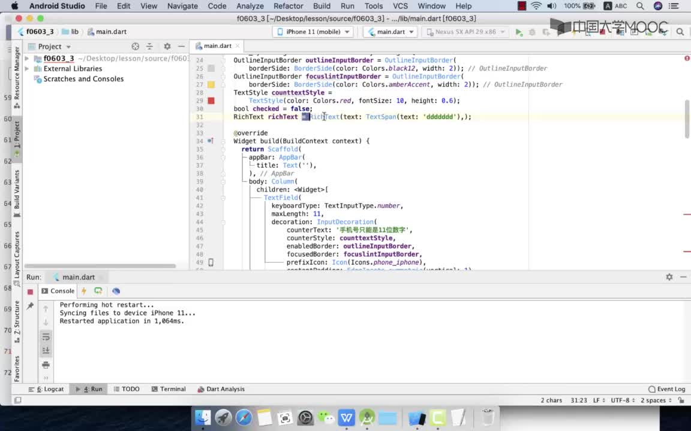Open the Logcat tool window
Image resolution: width=691 pixels, height=431 pixels.
tap(46, 389)
